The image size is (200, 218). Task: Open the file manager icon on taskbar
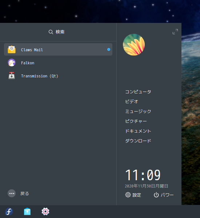click(x=27, y=211)
